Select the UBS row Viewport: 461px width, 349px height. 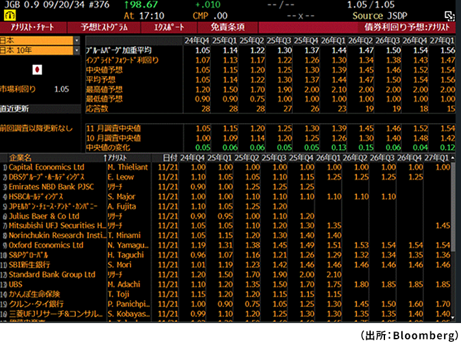(x=225, y=284)
